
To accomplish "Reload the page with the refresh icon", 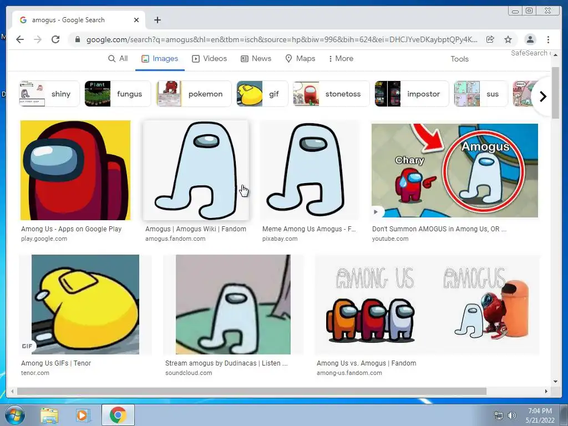I will click(55, 39).
